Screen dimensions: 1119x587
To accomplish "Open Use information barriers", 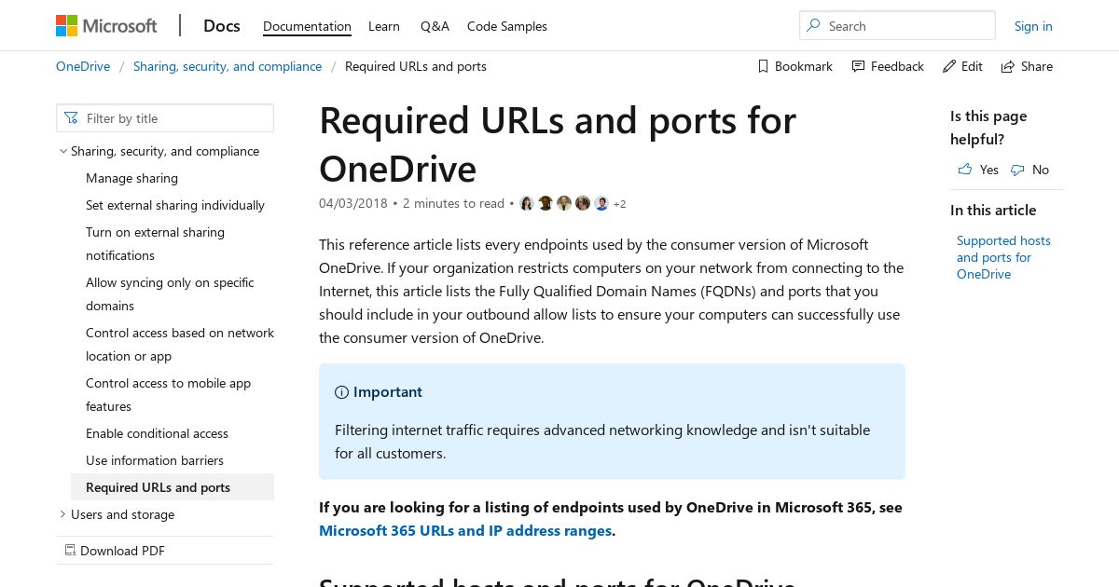I will [x=155, y=460].
